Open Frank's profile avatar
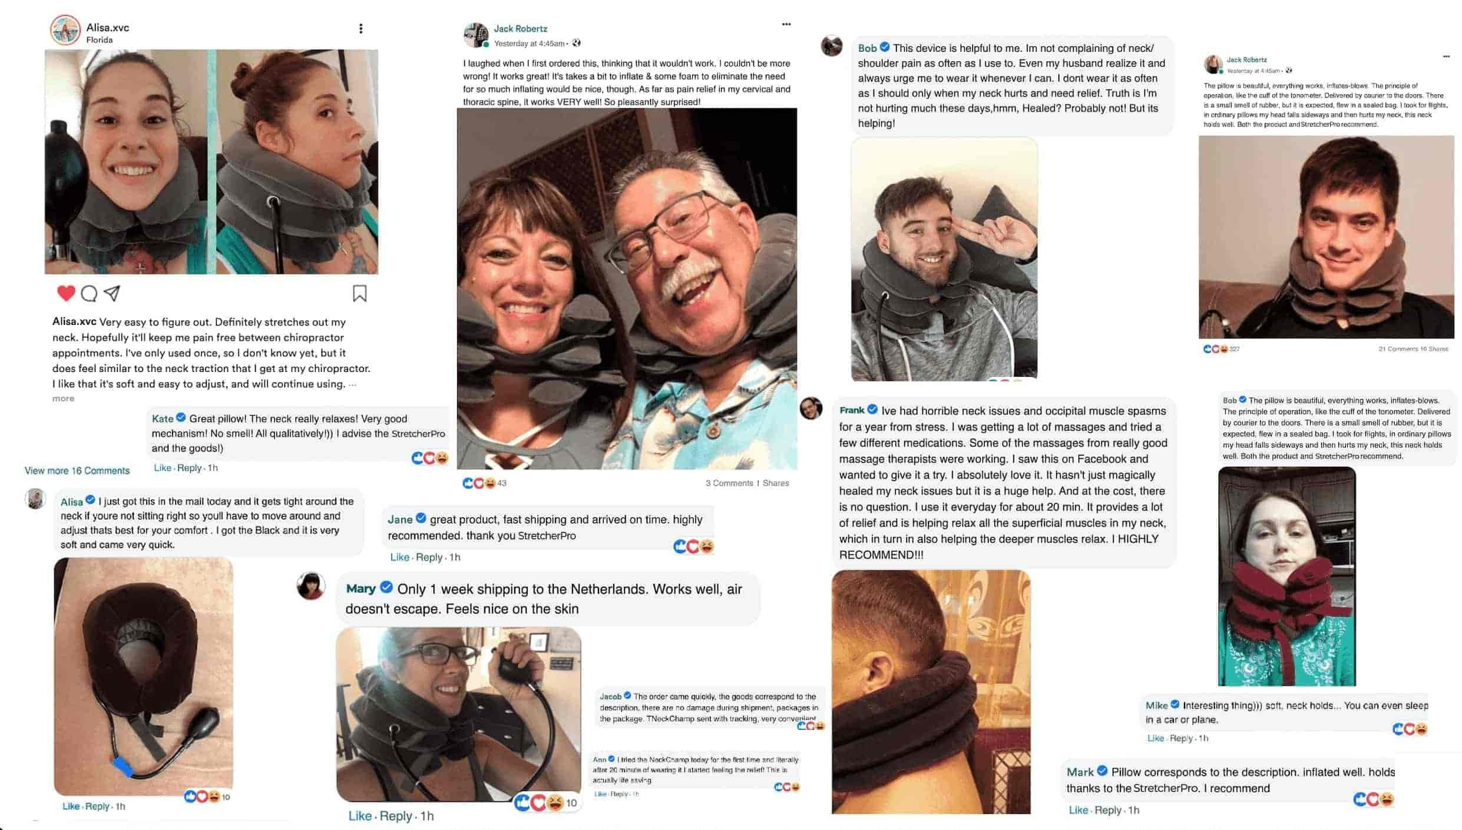 click(811, 408)
